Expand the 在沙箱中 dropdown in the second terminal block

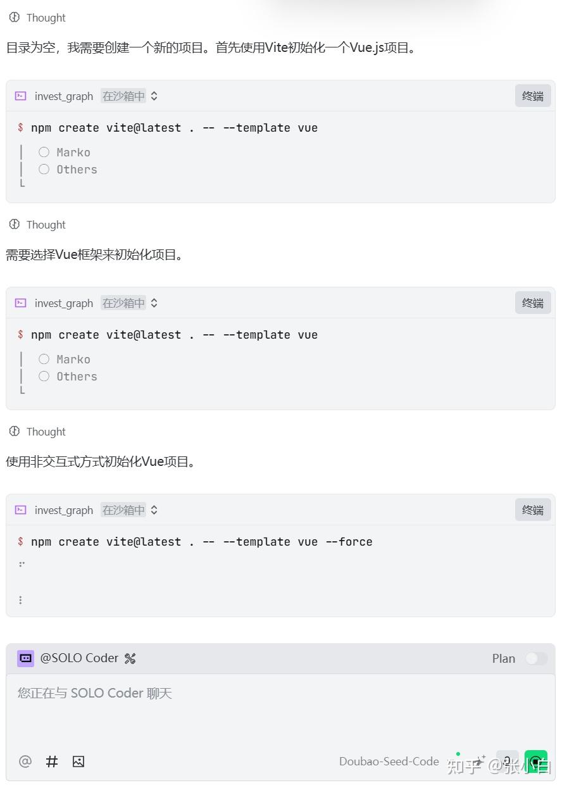point(130,303)
